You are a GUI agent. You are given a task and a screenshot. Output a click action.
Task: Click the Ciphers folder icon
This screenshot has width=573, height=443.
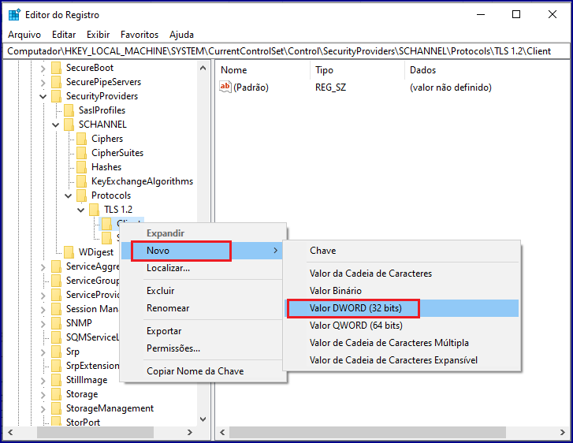[x=81, y=139]
